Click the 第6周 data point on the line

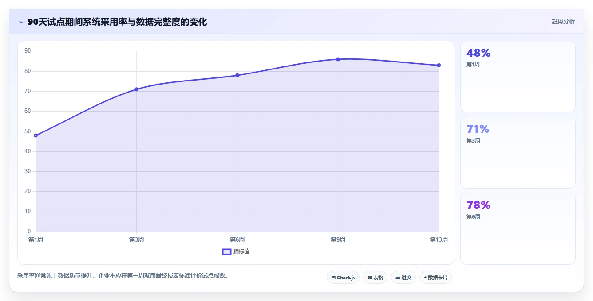(x=237, y=75)
